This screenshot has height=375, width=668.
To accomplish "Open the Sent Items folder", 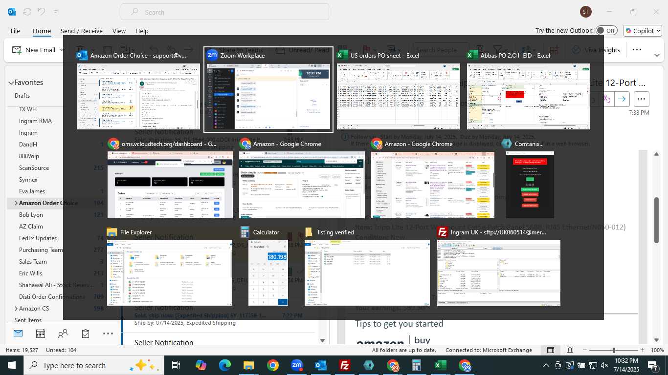I will coord(28,320).
